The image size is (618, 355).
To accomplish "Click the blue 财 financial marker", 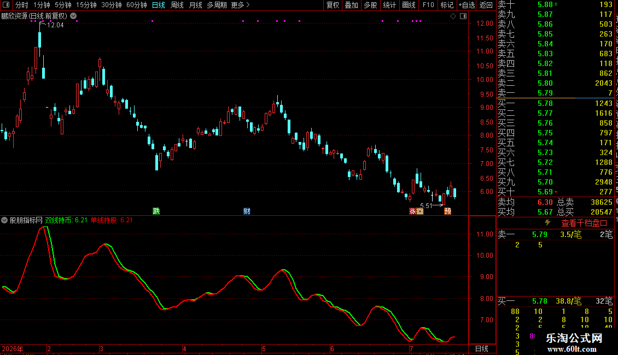I will pos(247,211).
